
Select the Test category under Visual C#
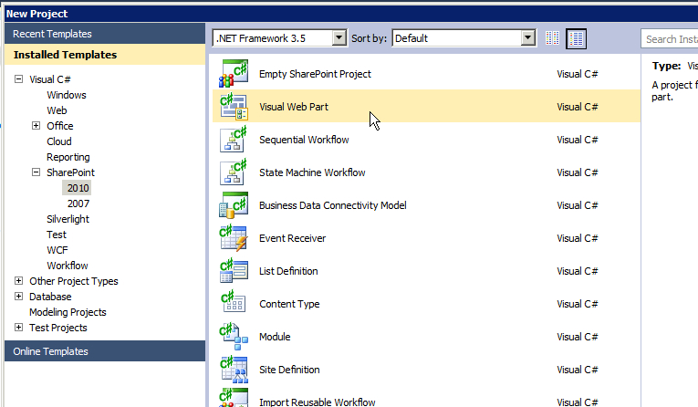pyautogui.click(x=56, y=235)
